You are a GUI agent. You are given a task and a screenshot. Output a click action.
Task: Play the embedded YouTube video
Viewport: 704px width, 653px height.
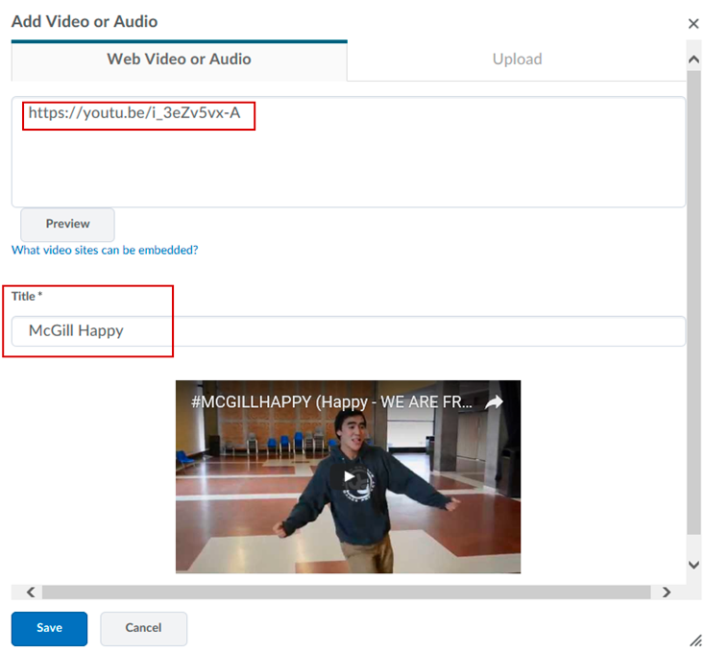(x=348, y=477)
